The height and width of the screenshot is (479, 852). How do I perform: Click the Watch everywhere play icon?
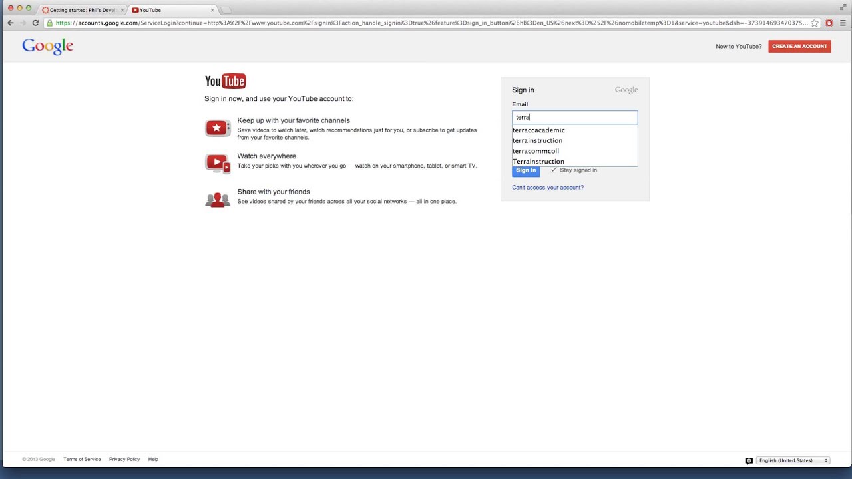pos(218,163)
